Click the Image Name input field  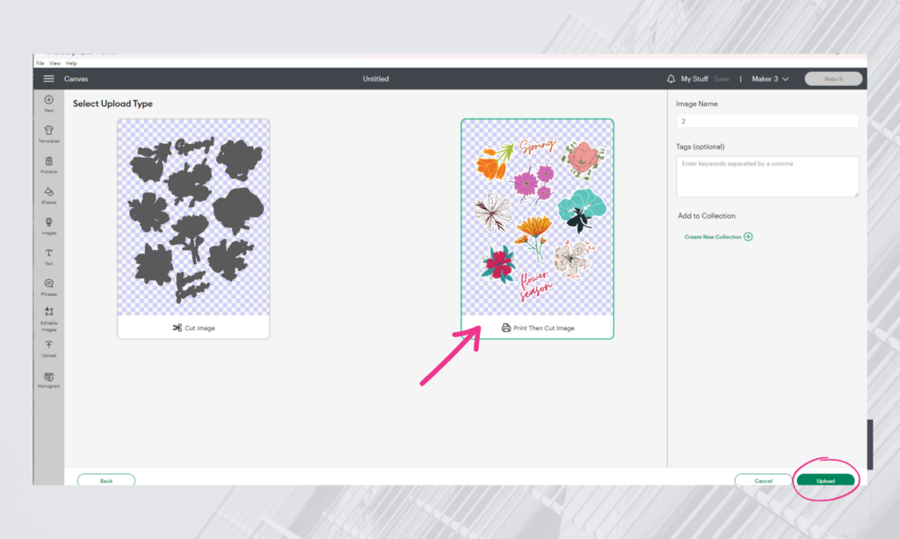click(x=766, y=121)
